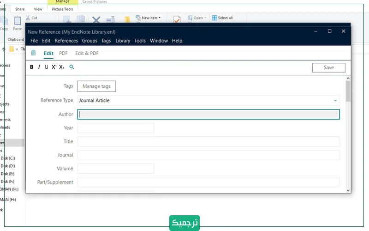Click the Year input field
Viewport: 369px width, 231px height.
(x=115, y=128)
